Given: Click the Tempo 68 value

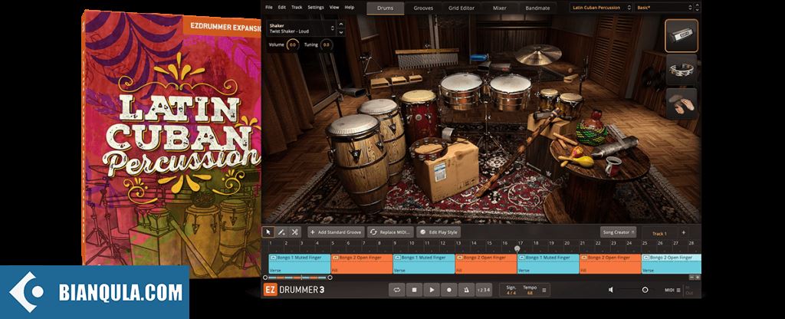Looking at the screenshot, I should point(530,292).
